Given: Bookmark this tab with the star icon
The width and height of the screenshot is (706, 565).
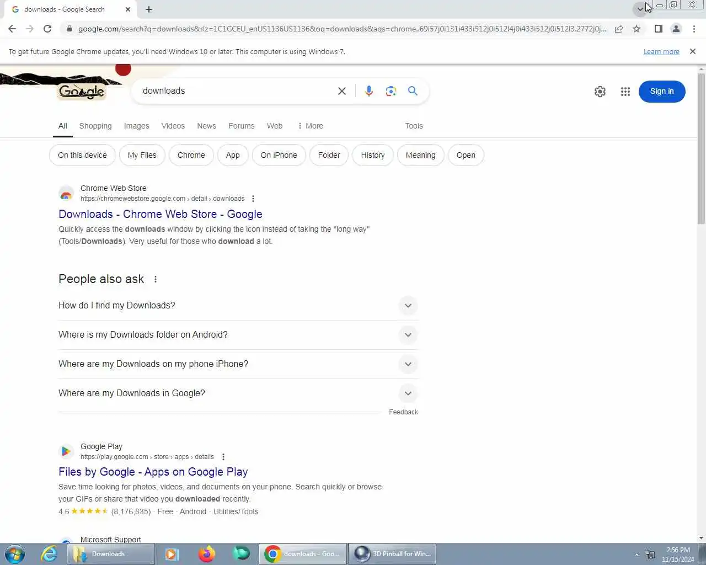Looking at the screenshot, I should coord(637,29).
